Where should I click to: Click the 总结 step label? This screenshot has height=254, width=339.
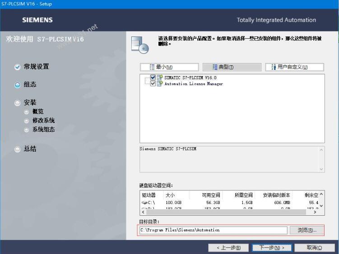tap(30, 149)
